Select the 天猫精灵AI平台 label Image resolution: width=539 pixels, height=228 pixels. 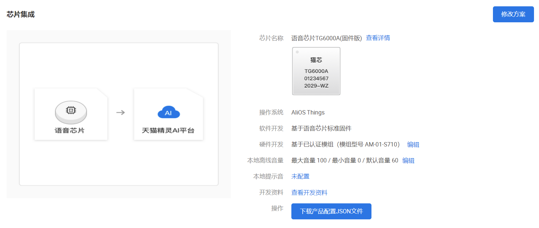[168, 130]
